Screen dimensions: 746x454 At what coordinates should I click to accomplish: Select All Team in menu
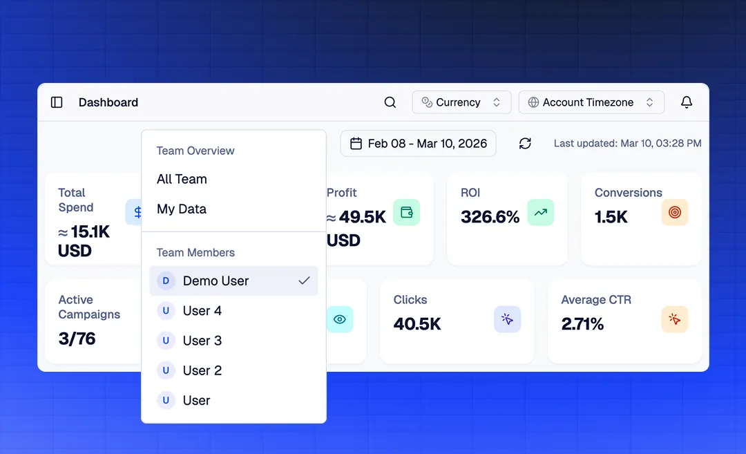pyautogui.click(x=182, y=179)
